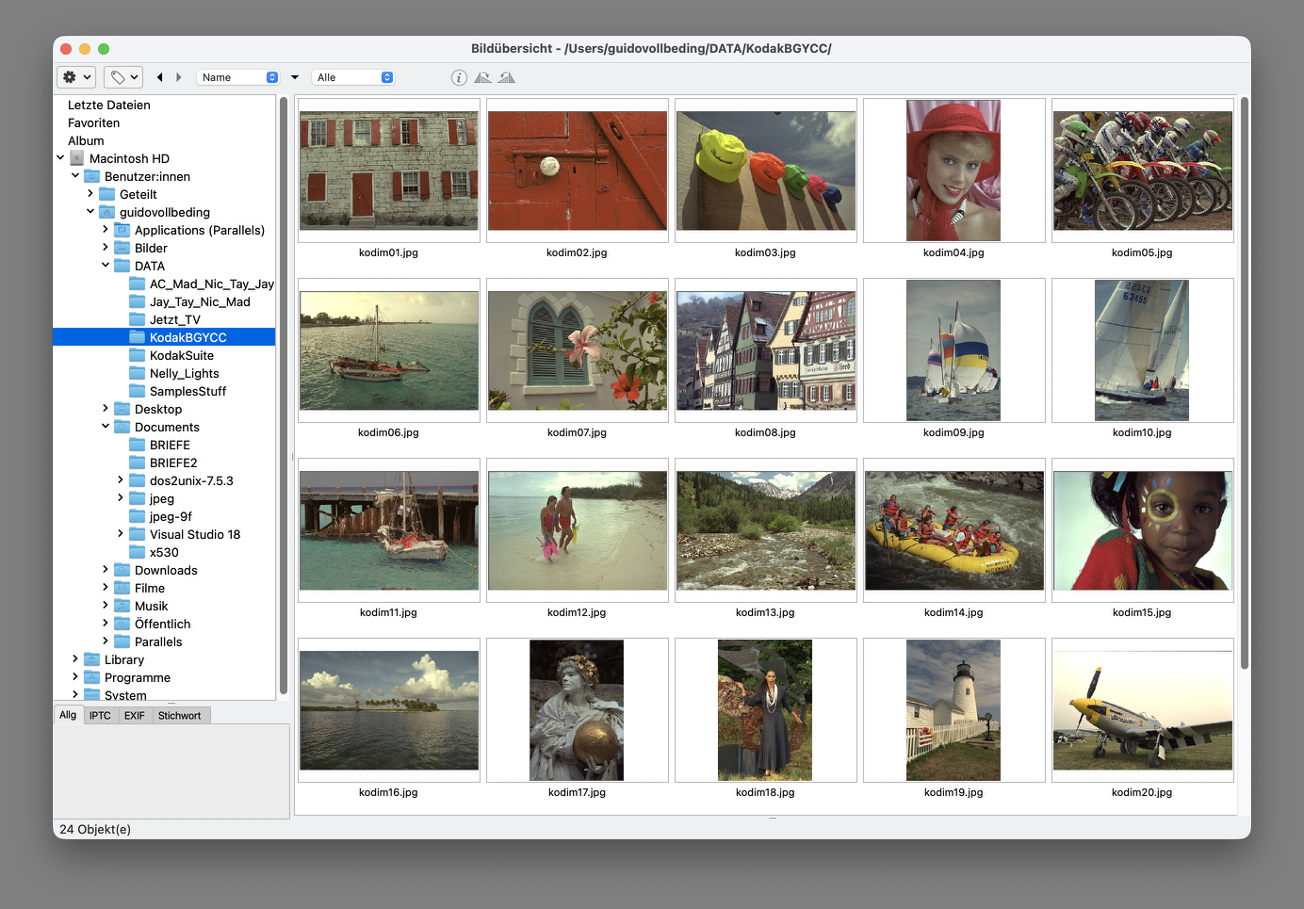
Task: Open the Stichwort tab
Action: [x=179, y=716]
